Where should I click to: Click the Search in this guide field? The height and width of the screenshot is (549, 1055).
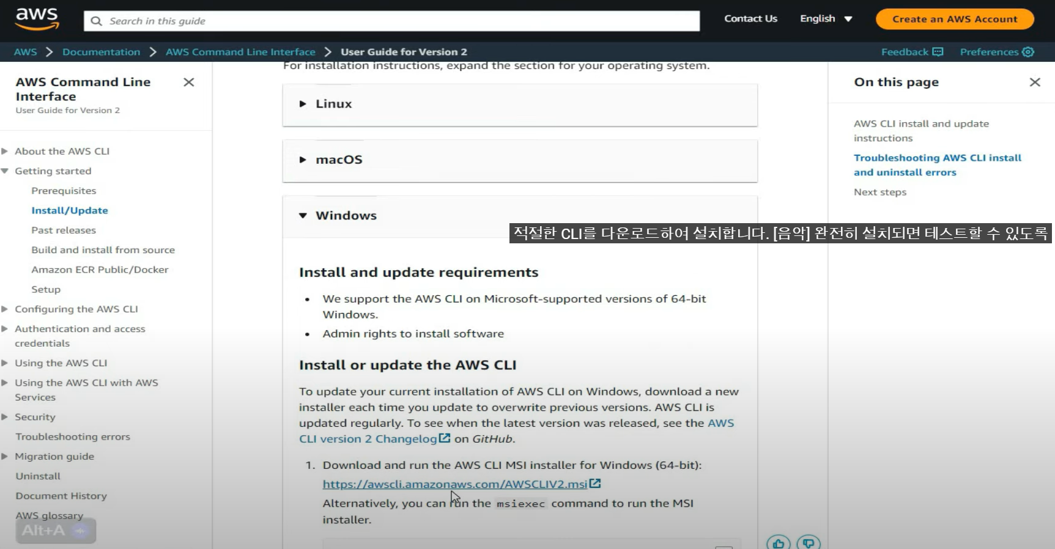click(x=391, y=21)
